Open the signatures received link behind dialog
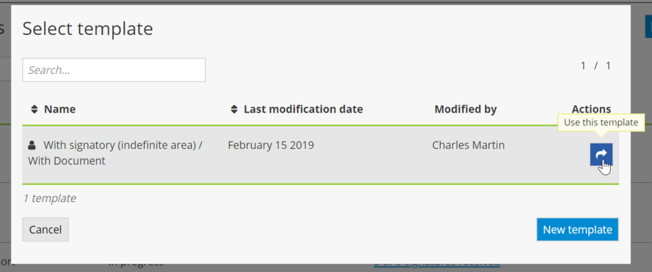This screenshot has width=652, height=272. (436, 263)
